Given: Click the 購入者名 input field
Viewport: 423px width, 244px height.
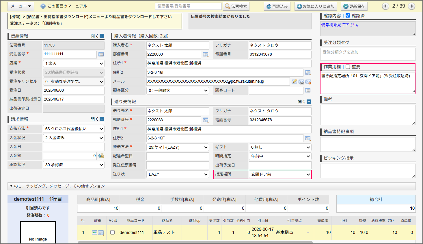Looking at the screenshot, I should [178, 45].
